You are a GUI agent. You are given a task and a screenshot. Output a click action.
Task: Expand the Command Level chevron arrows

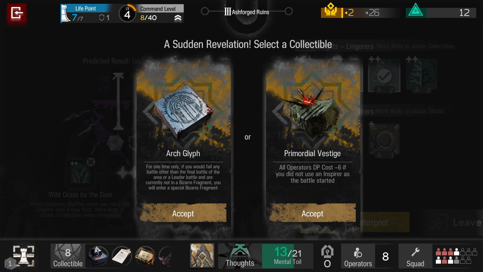tap(178, 18)
